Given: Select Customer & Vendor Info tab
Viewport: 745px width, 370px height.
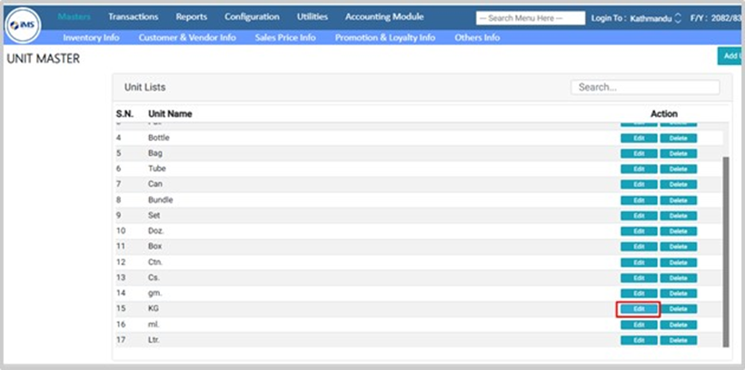Looking at the screenshot, I should tap(187, 37).
